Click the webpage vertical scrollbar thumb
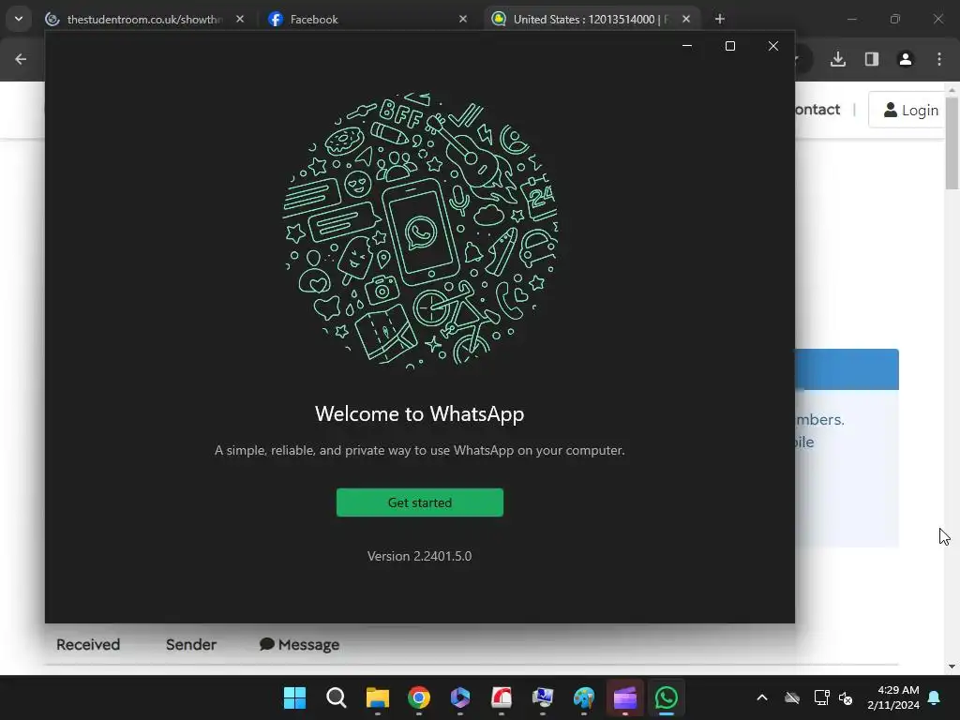This screenshot has height=720, width=960. tap(952, 142)
